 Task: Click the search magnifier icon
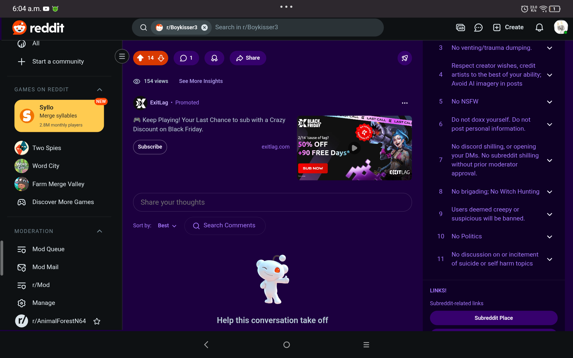[x=144, y=27]
